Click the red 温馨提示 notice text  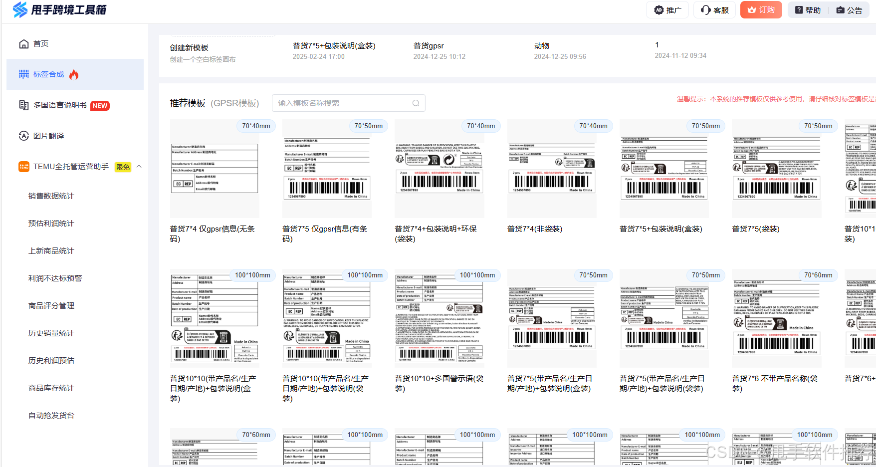coord(776,99)
